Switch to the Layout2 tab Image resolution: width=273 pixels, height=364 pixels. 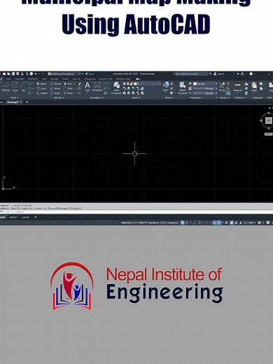click(x=25, y=217)
